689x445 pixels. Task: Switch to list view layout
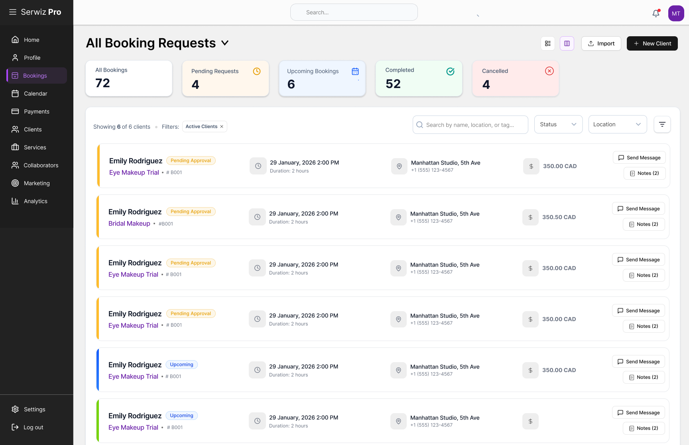point(548,43)
